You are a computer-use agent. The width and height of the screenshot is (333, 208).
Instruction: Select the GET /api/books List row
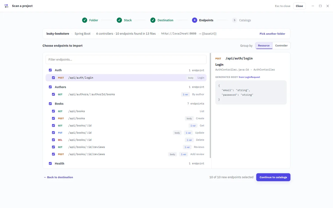click(x=126, y=111)
